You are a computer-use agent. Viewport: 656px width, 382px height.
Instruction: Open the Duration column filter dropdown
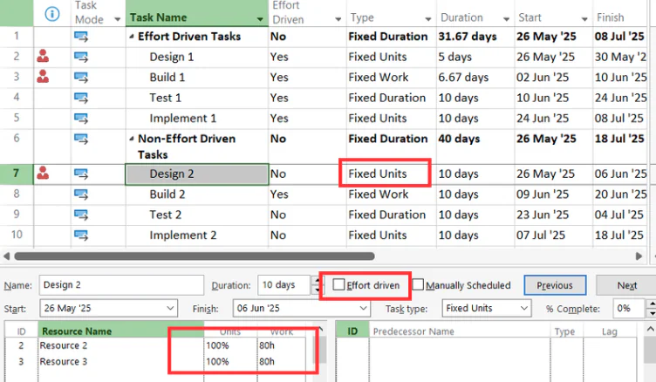point(506,19)
